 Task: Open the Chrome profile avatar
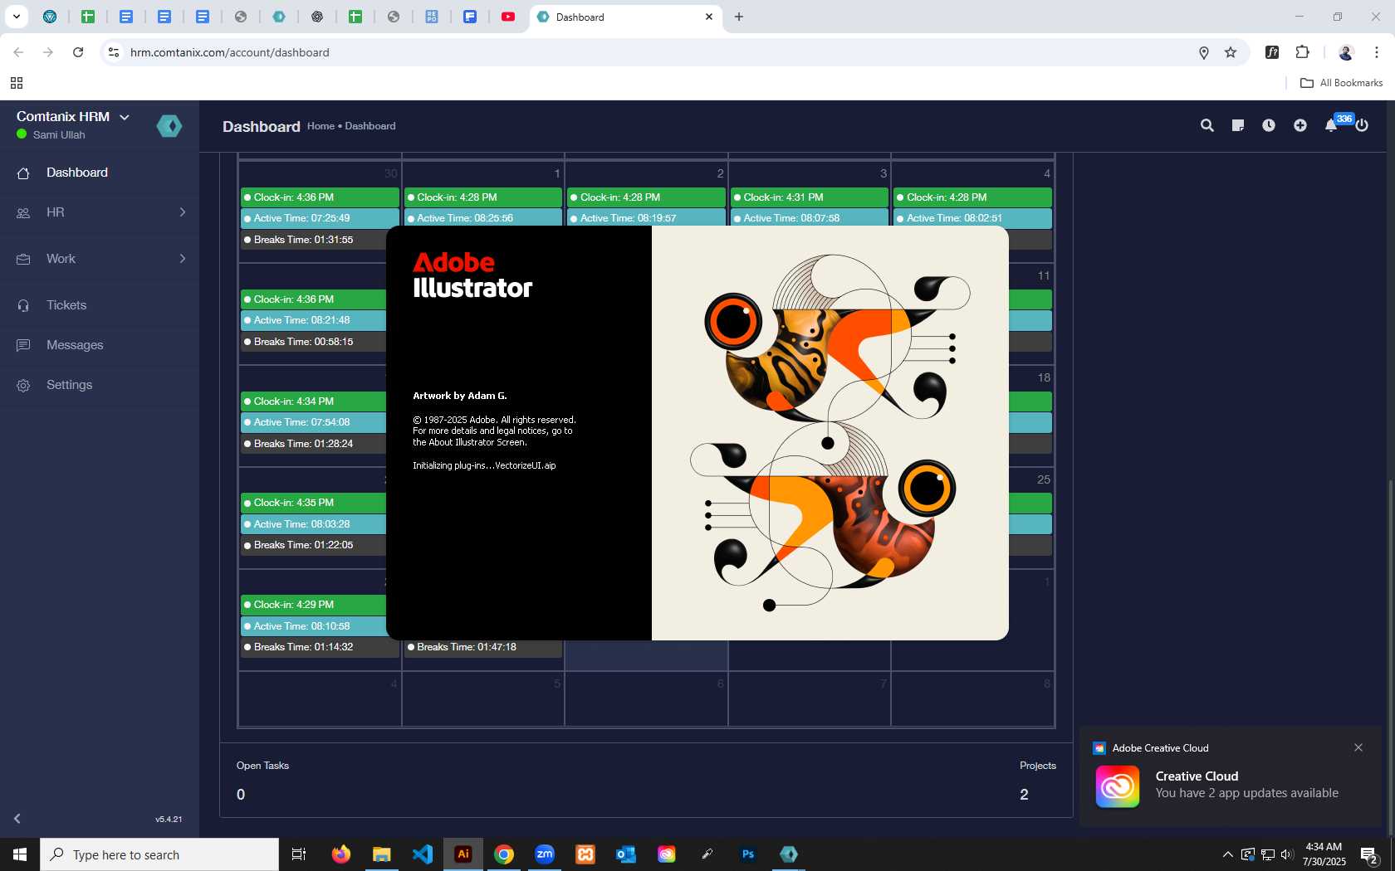[1346, 52]
